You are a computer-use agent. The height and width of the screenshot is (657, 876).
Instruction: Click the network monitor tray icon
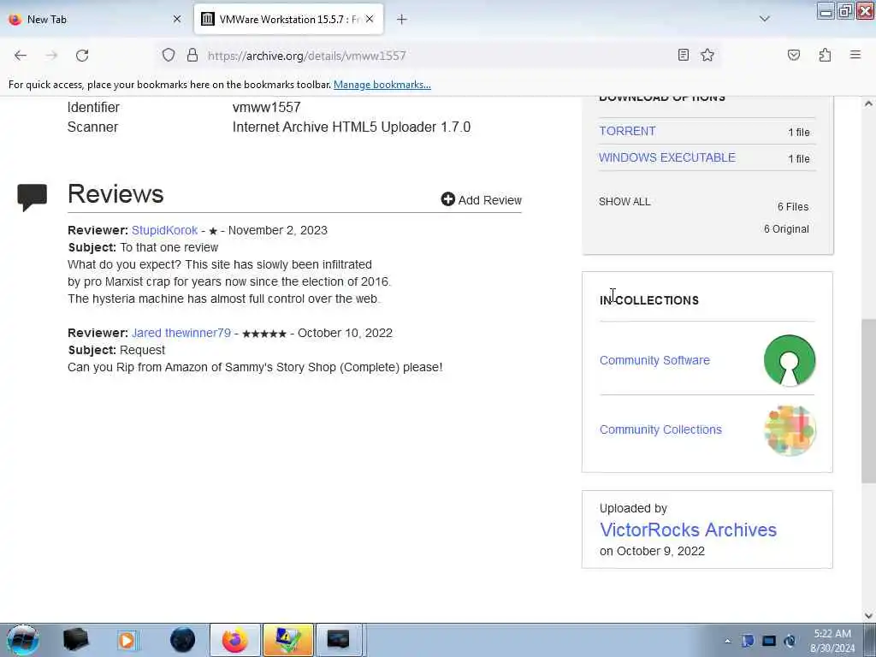769,641
